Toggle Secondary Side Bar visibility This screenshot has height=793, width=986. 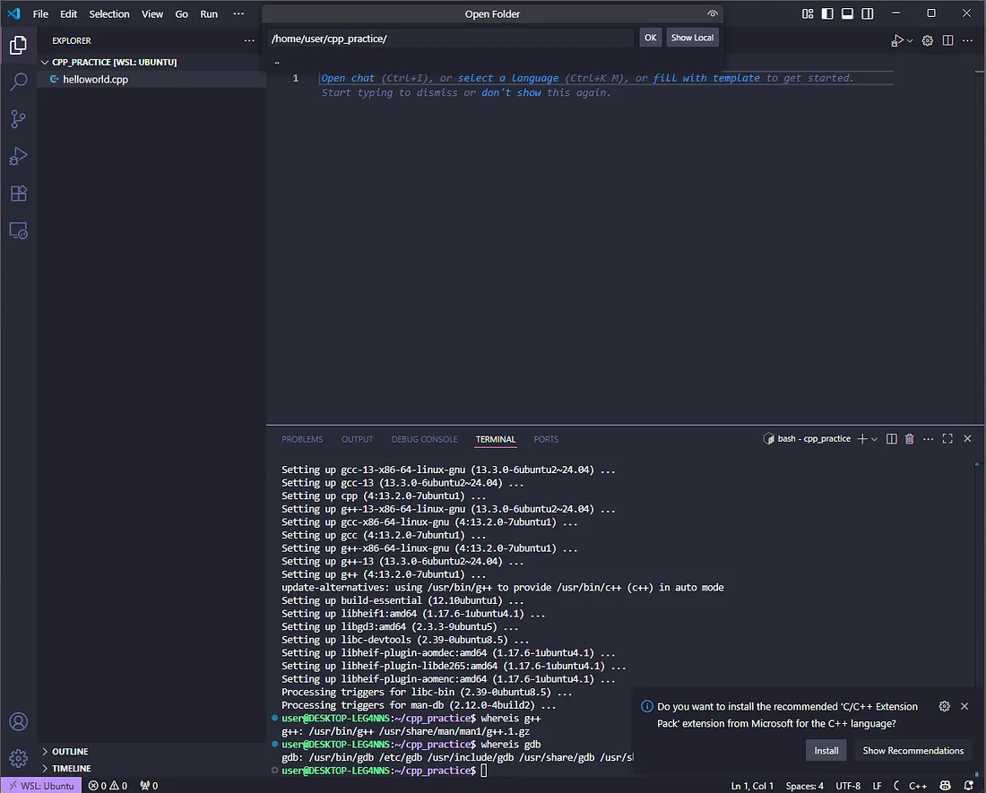pos(868,13)
